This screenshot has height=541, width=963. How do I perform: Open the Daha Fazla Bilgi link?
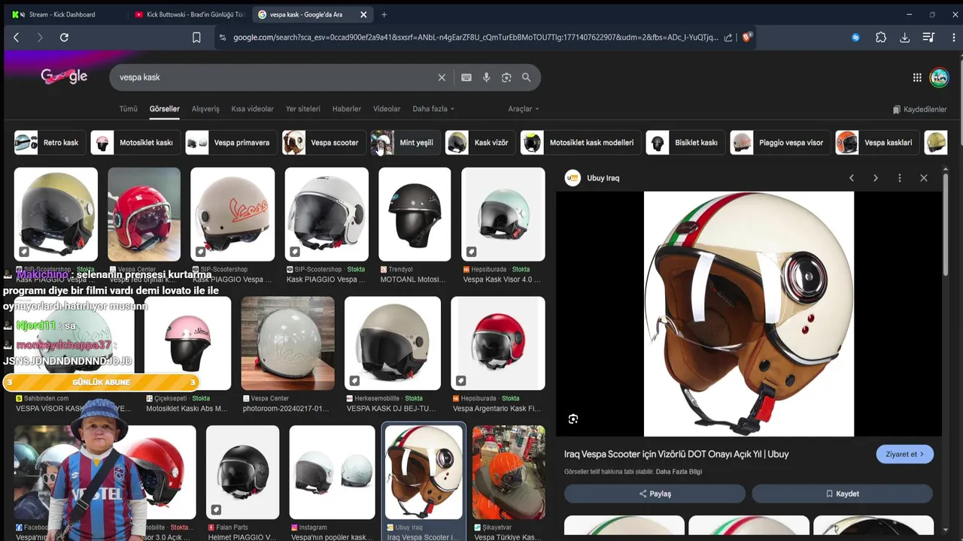coord(679,472)
